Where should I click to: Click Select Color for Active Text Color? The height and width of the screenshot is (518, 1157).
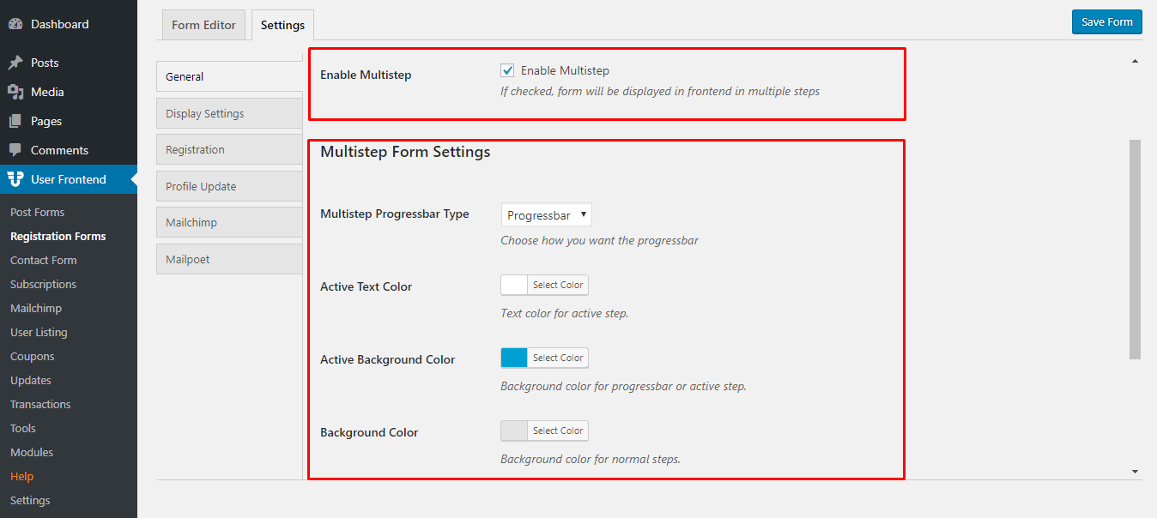pos(558,285)
